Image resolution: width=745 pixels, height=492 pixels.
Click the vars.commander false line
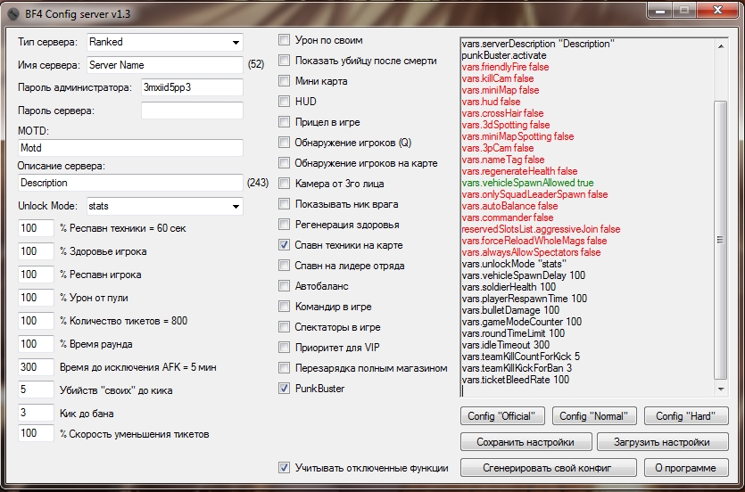click(508, 217)
